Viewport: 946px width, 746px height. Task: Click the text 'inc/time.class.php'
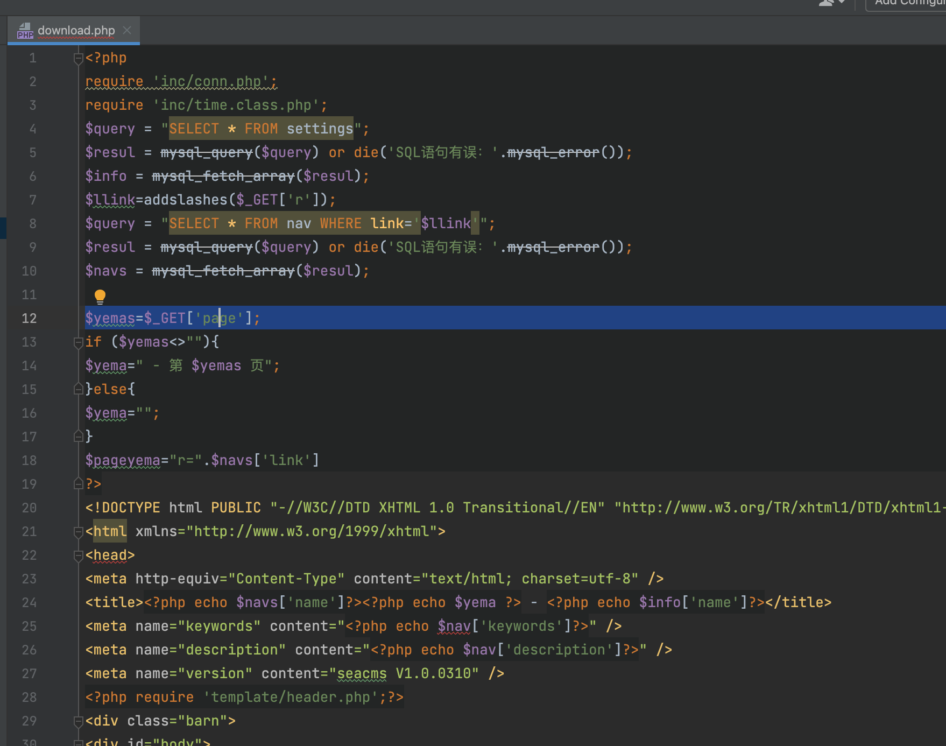236,105
